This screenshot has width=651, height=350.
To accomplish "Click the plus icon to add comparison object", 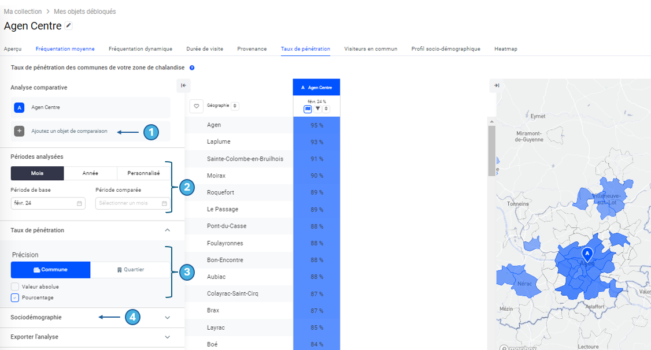I will point(19,131).
